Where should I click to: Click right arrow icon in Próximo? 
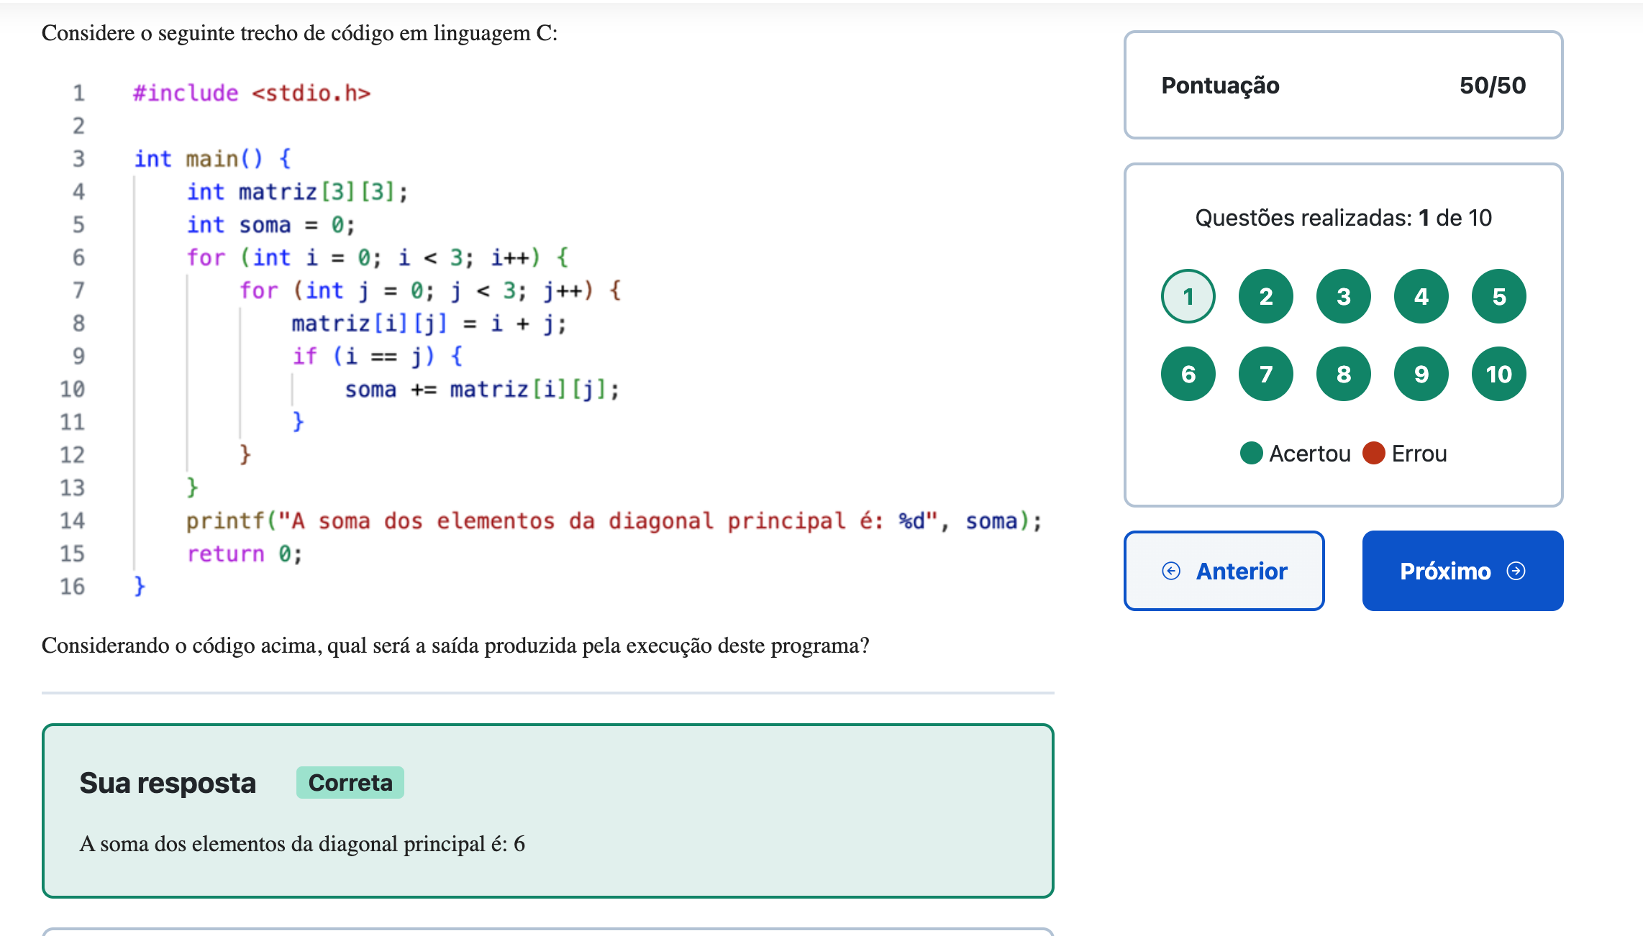1516,571
